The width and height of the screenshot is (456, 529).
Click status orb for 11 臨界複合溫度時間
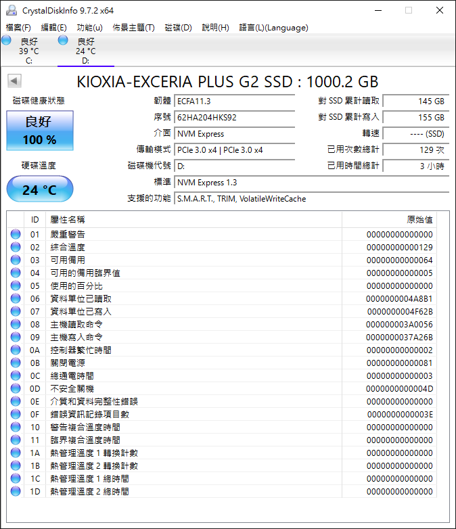point(16,440)
